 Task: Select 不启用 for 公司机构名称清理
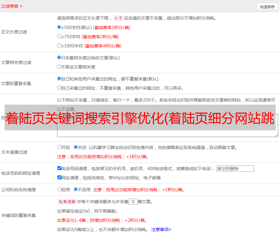pos(76,189)
